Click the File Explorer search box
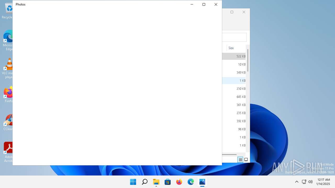The width and height of the screenshot is (335, 188). pyautogui.click(x=234, y=37)
